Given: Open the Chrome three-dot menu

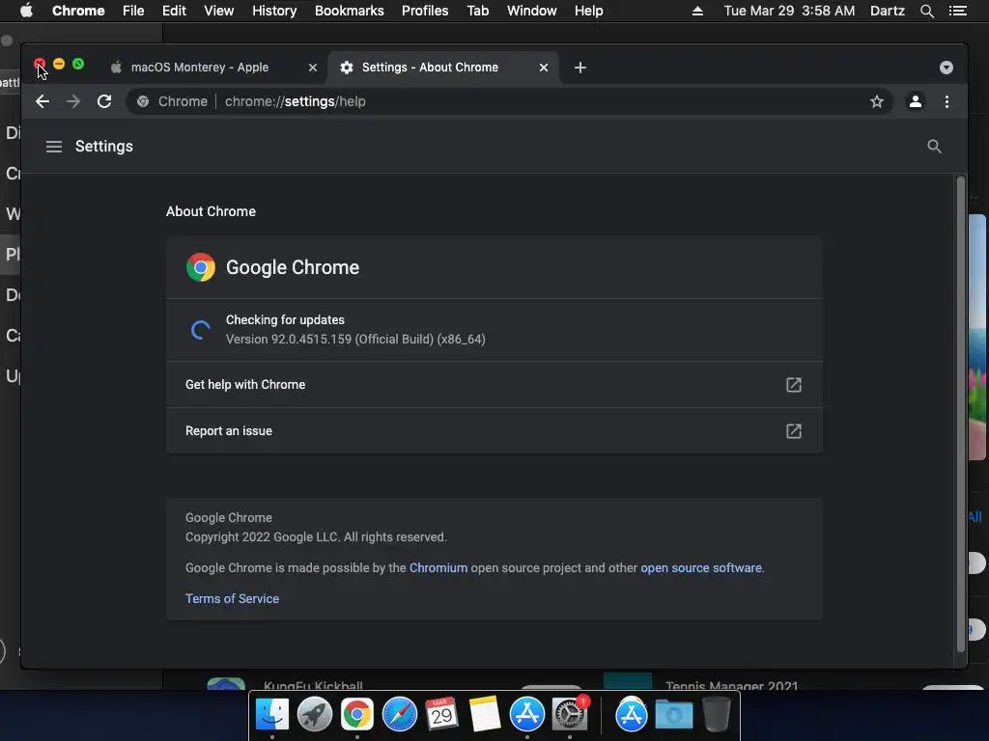Looking at the screenshot, I should pos(947,101).
